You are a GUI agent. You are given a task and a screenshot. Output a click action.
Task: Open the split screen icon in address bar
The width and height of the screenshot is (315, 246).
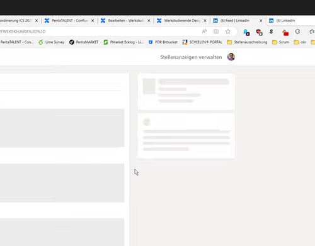click(x=216, y=31)
